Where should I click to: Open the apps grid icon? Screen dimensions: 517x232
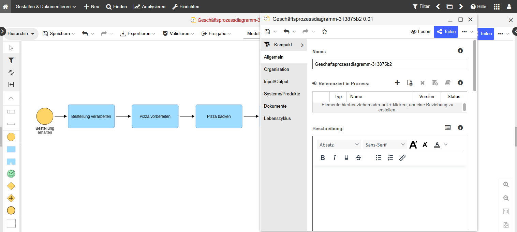497,6
